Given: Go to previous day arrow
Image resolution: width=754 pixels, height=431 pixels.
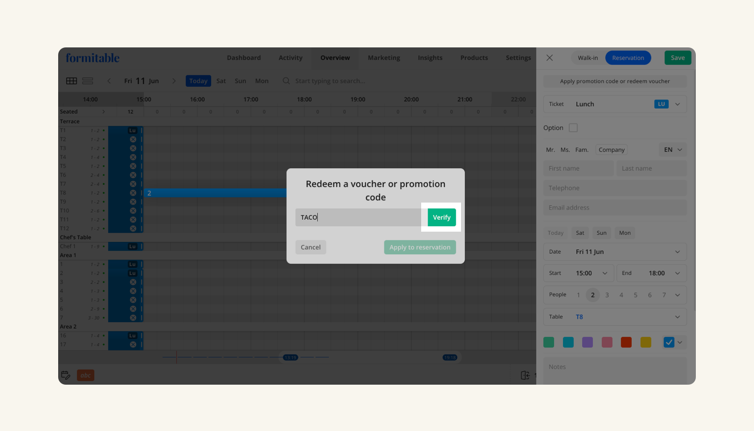Looking at the screenshot, I should (x=109, y=81).
